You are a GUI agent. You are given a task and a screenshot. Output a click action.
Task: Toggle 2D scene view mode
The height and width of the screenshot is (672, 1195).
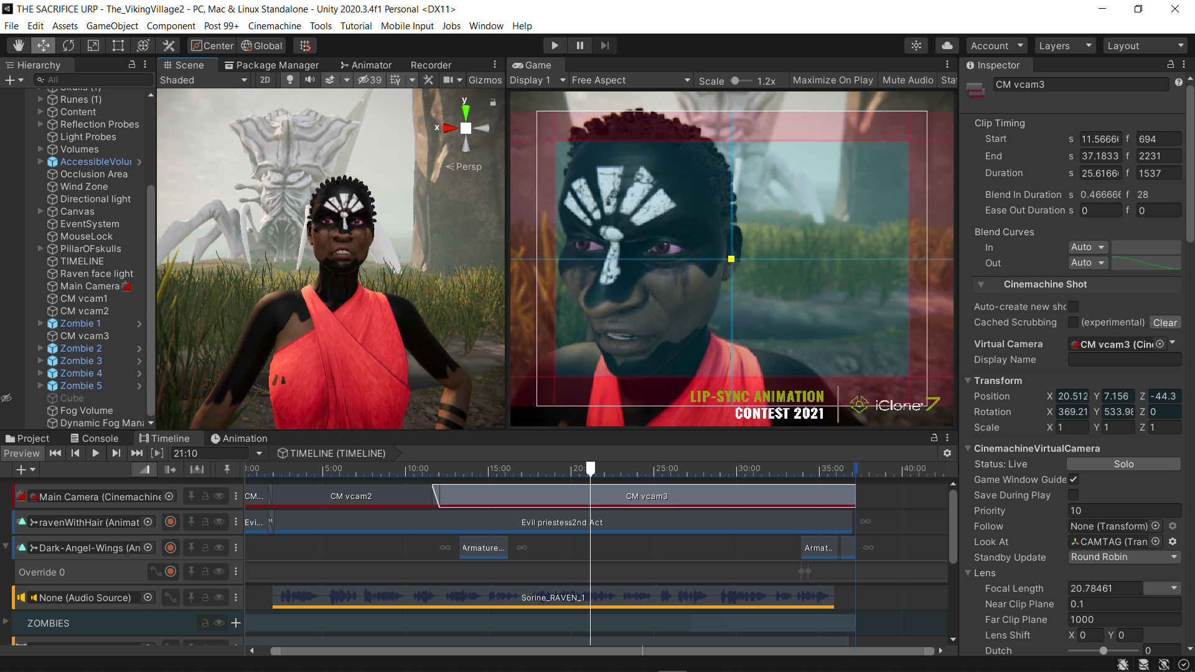click(265, 80)
